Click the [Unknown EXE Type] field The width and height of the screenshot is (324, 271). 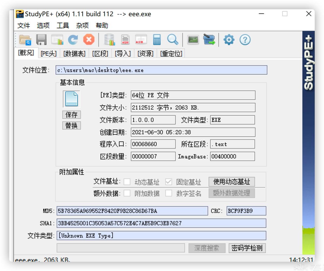pos(161,235)
